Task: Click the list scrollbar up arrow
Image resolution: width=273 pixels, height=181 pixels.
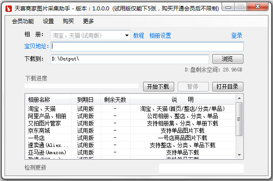Action: coord(239,98)
